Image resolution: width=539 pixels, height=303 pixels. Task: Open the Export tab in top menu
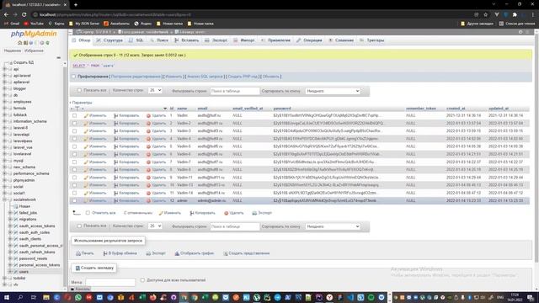[x=216, y=40]
